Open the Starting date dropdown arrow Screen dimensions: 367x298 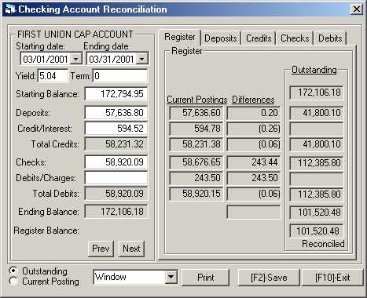tap(76, 59)
